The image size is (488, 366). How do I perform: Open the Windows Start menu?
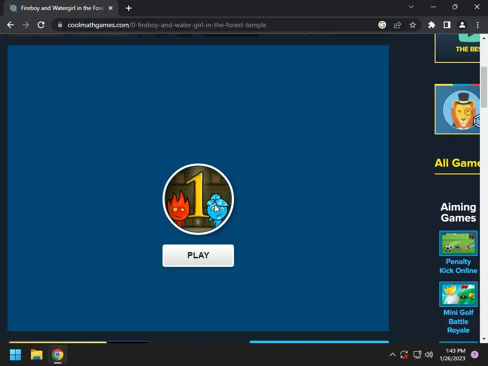point(15,355)
